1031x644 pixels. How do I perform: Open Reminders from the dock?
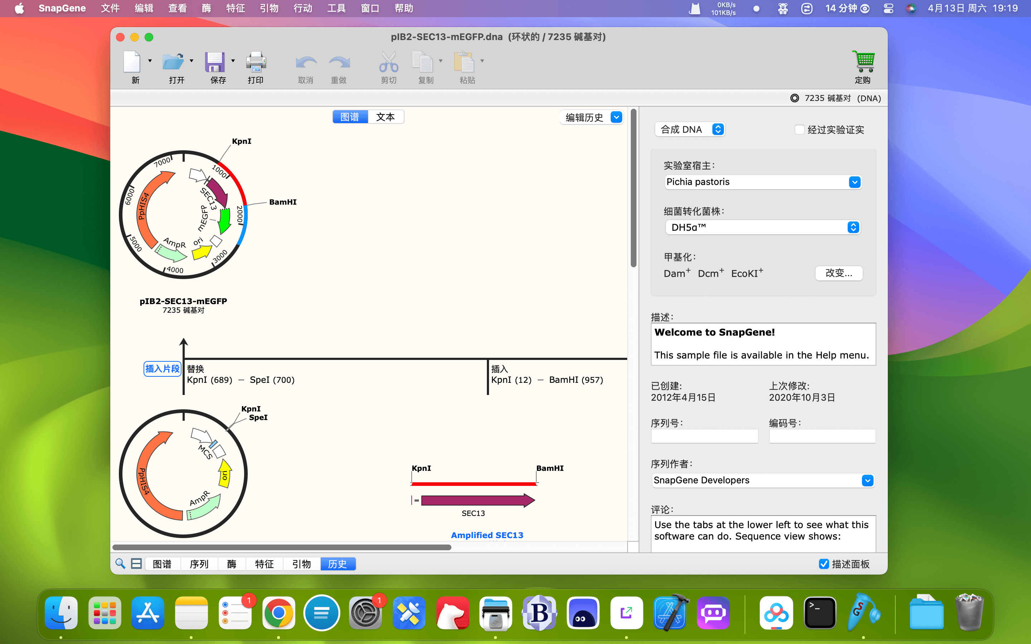click(x=235, y=613)
